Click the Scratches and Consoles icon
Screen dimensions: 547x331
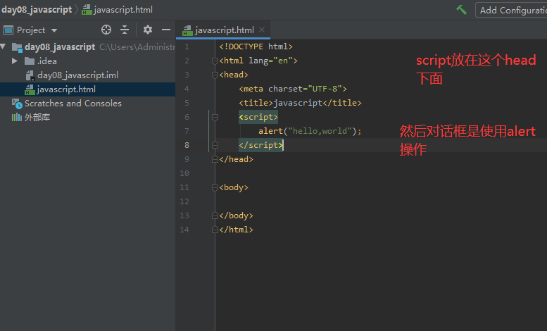click(17, 104)
